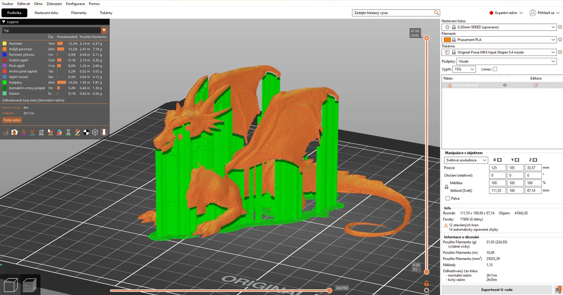This screenshot has width=563, height=295.
Task: Hide lying_dragon.stl using the eye icon
Action: coord(505,85)
